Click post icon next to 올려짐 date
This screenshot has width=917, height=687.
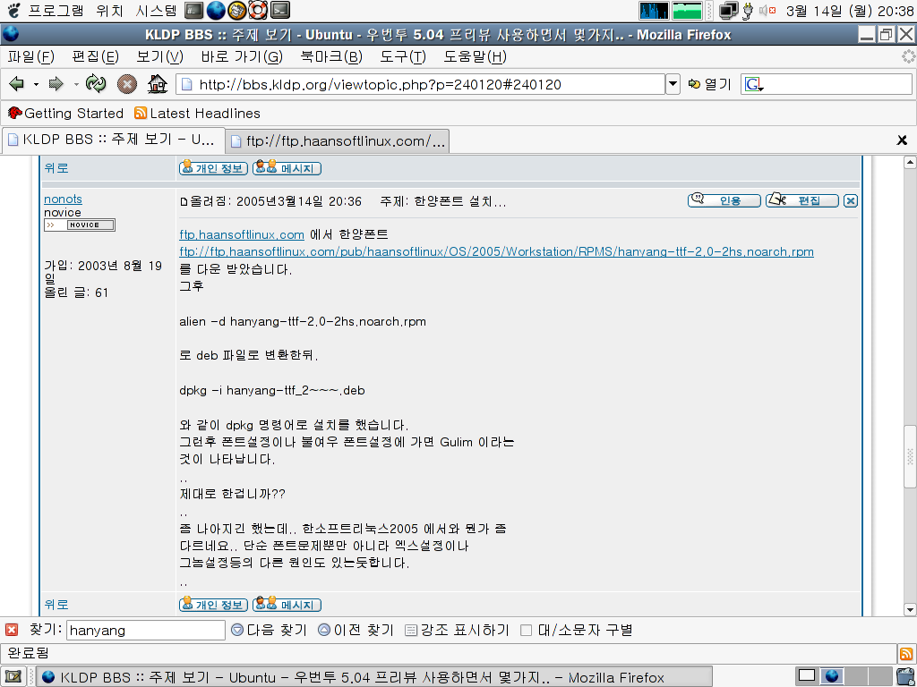pyautogui.click(x=184, y=202)
